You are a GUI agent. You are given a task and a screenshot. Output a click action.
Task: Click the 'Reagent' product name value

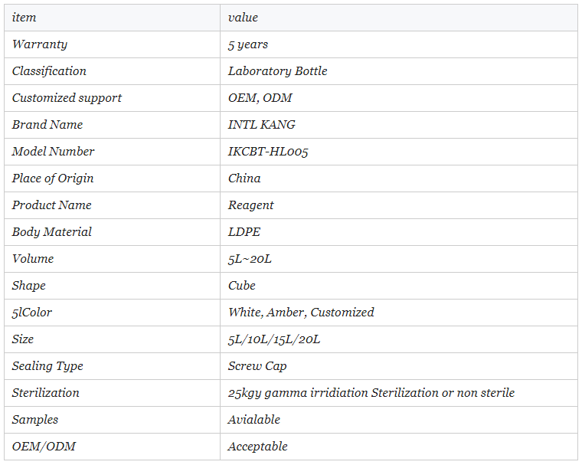tap(250, 205)
